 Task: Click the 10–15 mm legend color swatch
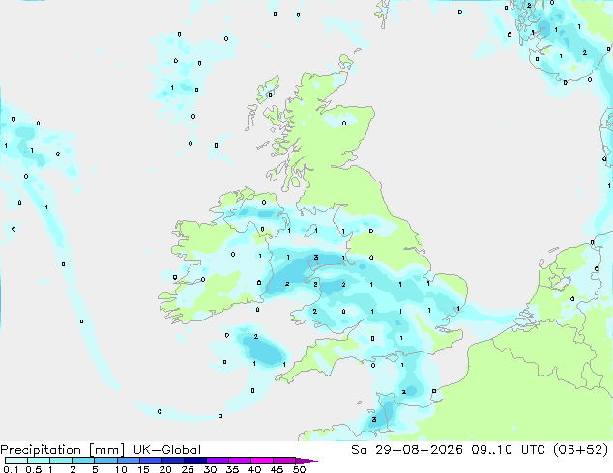(x=129, y=460)
